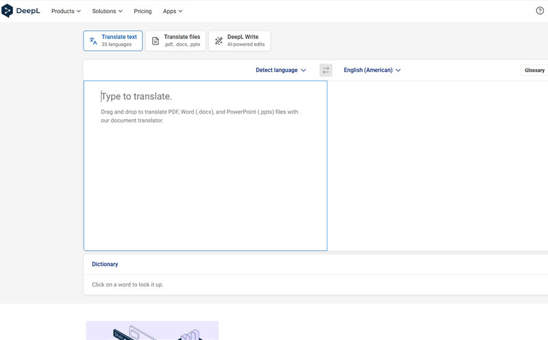
Task: Open the help question mark icon
Action: coord(540,11)
